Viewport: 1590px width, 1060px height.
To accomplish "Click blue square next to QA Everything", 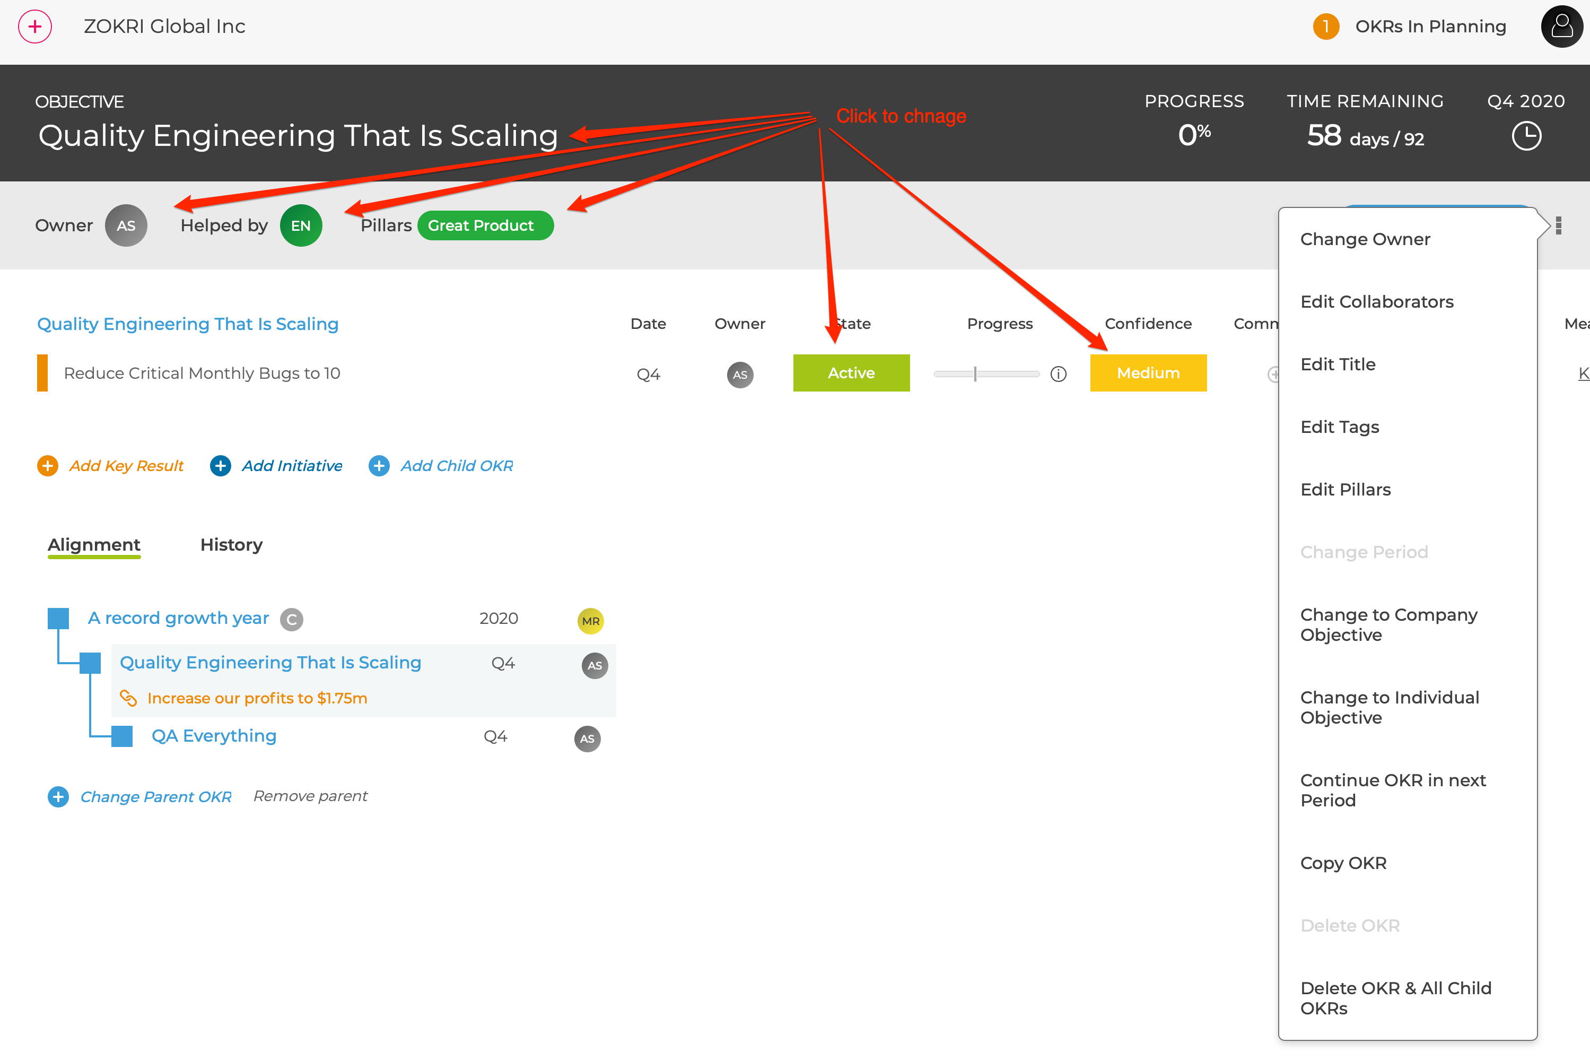I will pos(121,735).
